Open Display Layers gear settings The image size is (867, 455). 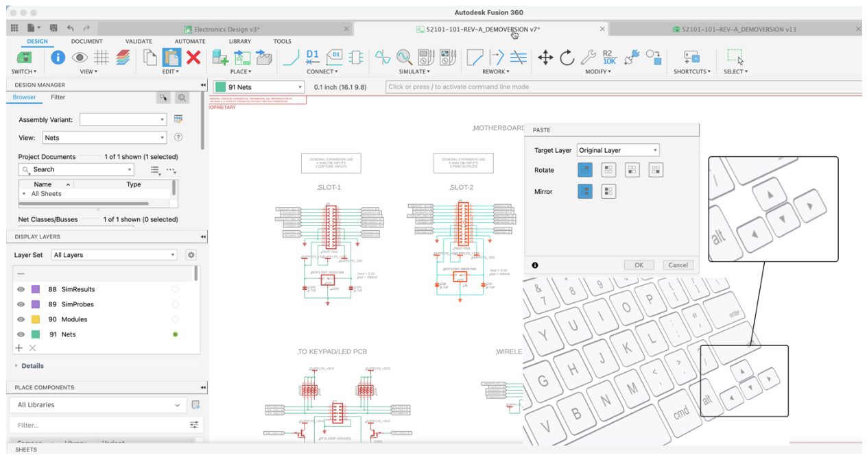tap(191, 255)
